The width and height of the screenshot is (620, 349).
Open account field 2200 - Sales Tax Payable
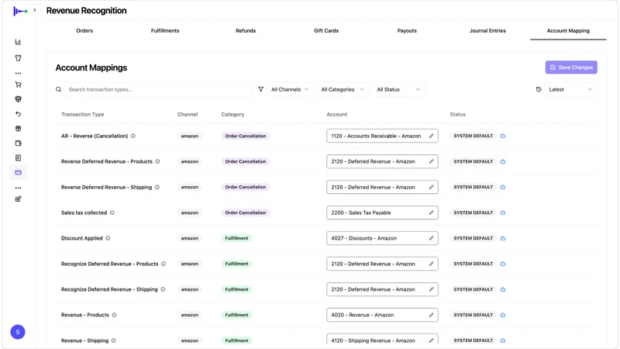click(x=382, y=213)
